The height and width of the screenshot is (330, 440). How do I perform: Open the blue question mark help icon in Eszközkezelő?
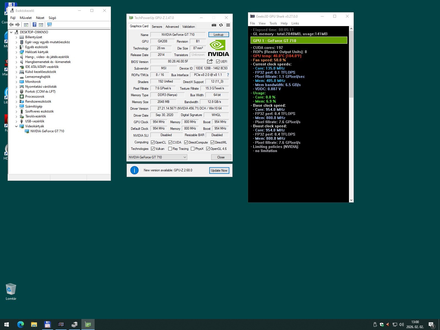[34, 25]
